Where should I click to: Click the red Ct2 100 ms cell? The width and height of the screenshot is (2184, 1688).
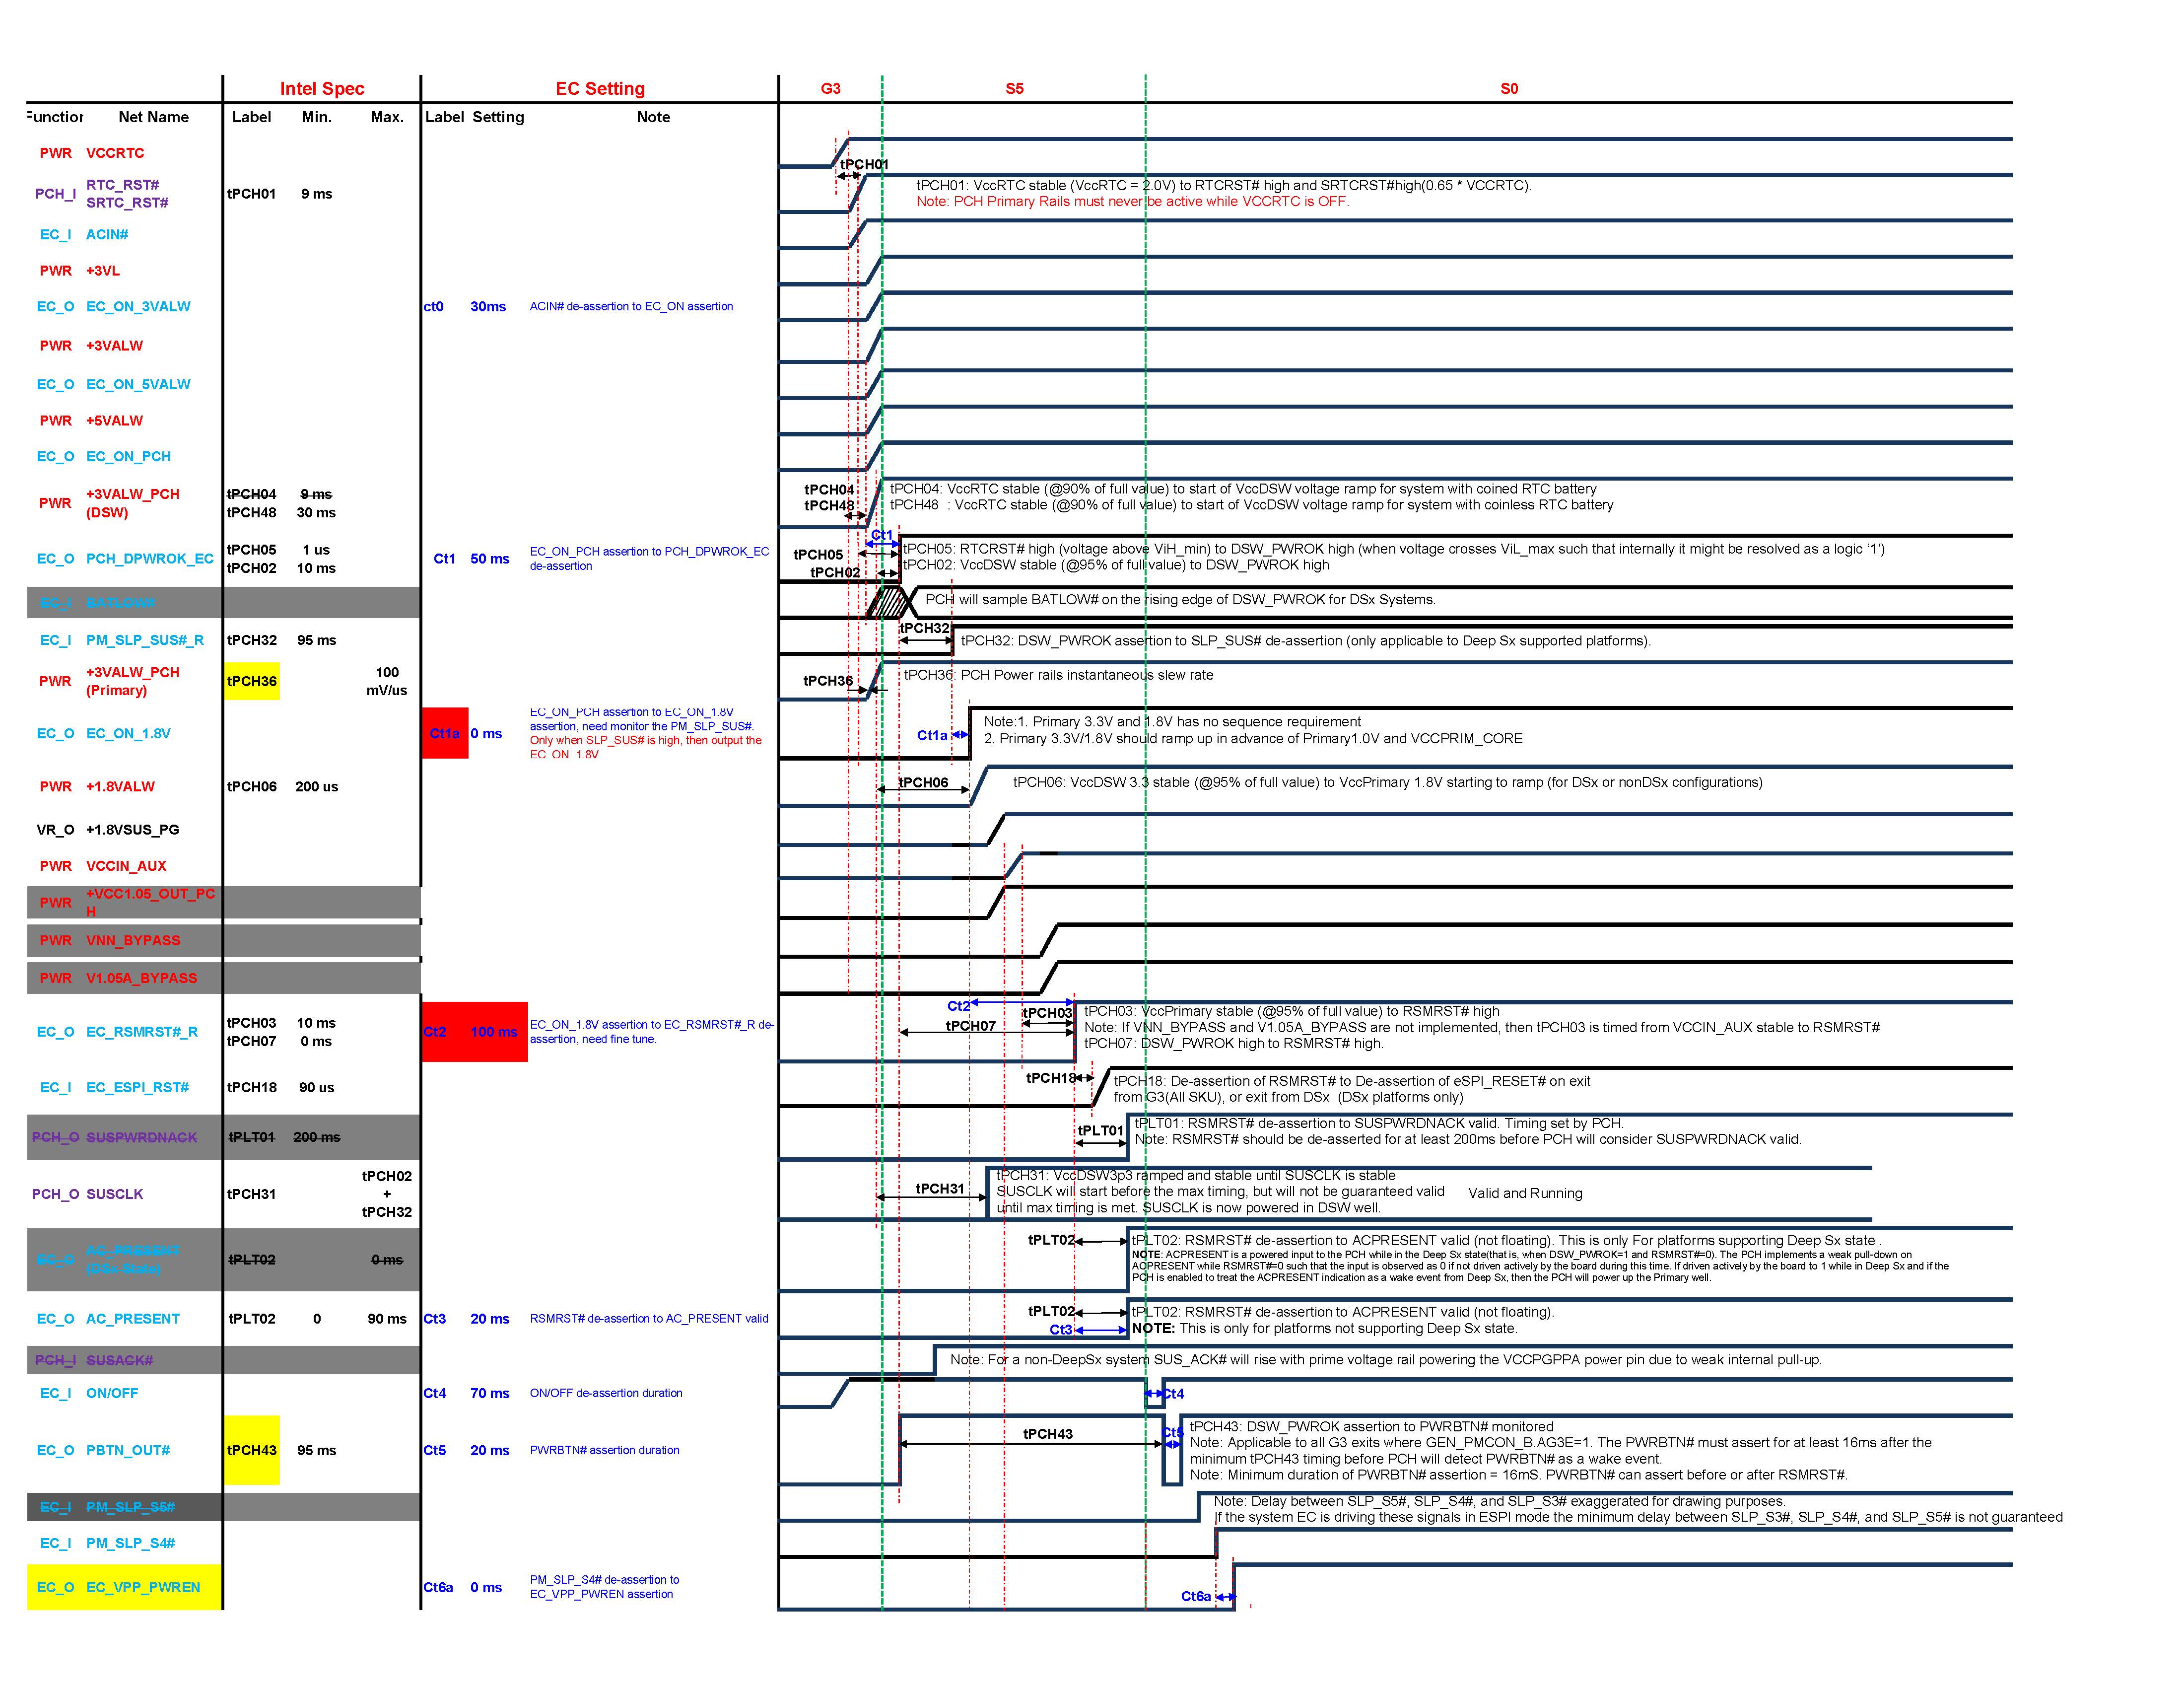[474, 1032]
